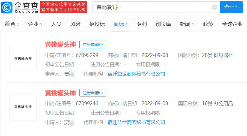
Task: Click the 28类 健身器材 classification text
Action: [x=217, y=55]
